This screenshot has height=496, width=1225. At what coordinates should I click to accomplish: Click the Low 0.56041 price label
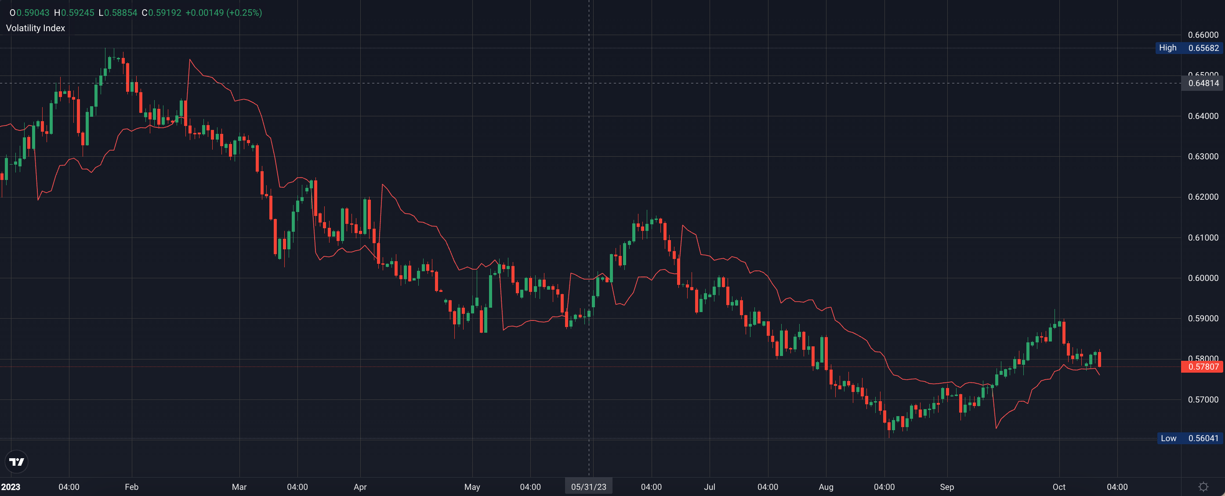pos(1190,438)
